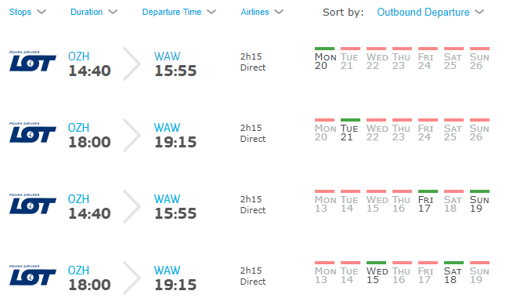Click route arrow in third flight row

(132, 206)
